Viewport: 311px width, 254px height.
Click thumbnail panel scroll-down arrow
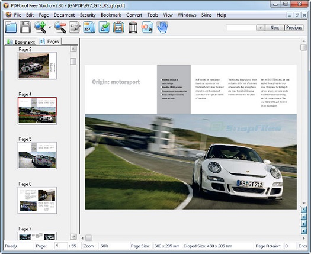click(x=73, y=237)
